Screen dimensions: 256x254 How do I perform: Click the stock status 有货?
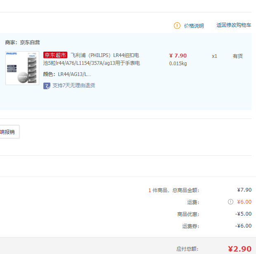click(237, 56)
